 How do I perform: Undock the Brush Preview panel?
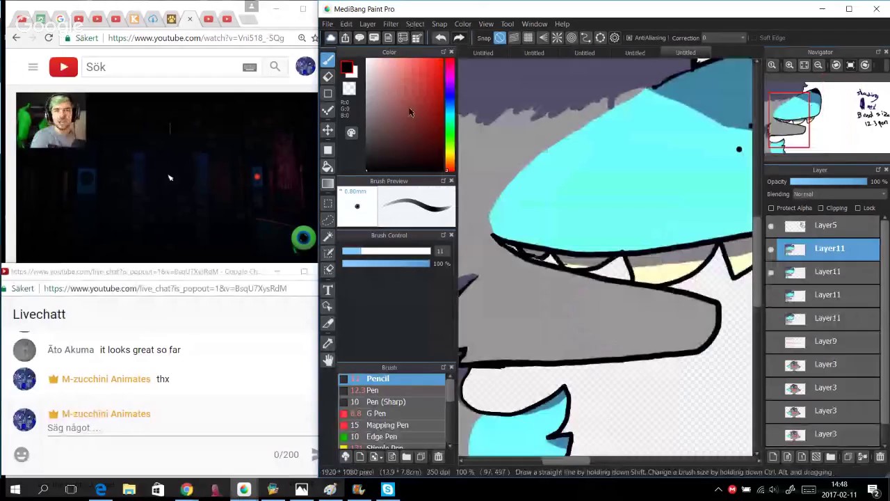point(443,181)
